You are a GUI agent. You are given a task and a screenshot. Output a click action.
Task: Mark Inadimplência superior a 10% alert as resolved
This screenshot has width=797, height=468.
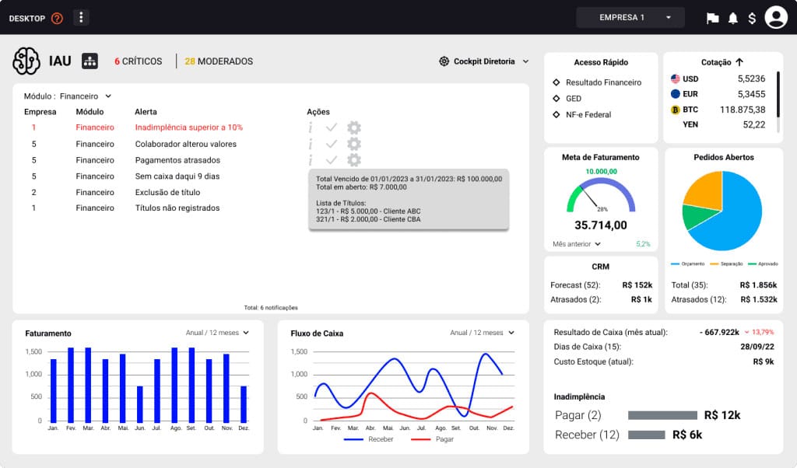coord(331,127)
